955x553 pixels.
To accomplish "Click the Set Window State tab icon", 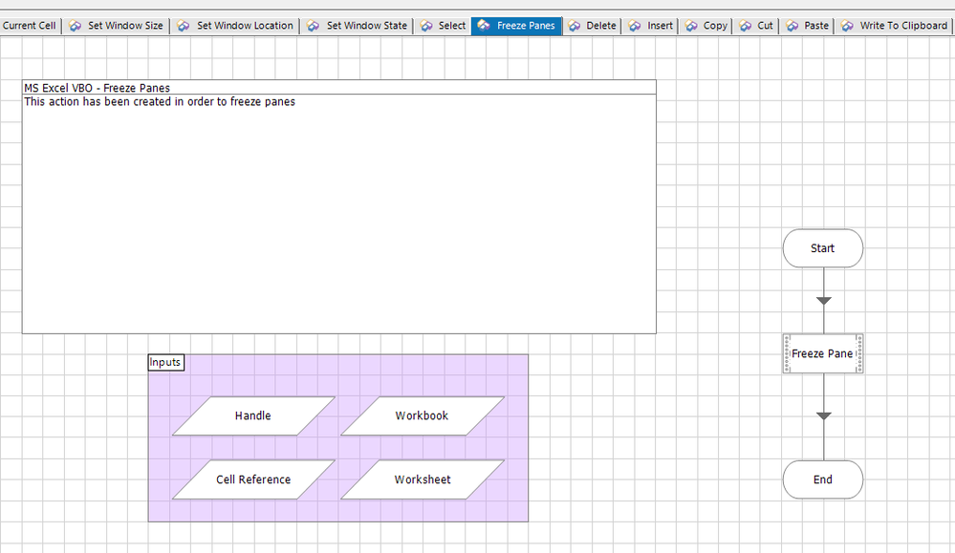I will pyautogui.click(x=314, y=26).
